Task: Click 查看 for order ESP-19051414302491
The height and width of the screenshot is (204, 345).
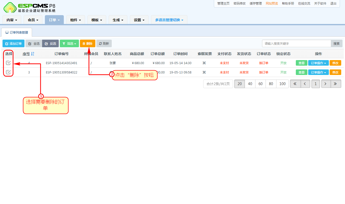Action: (302, 63)
